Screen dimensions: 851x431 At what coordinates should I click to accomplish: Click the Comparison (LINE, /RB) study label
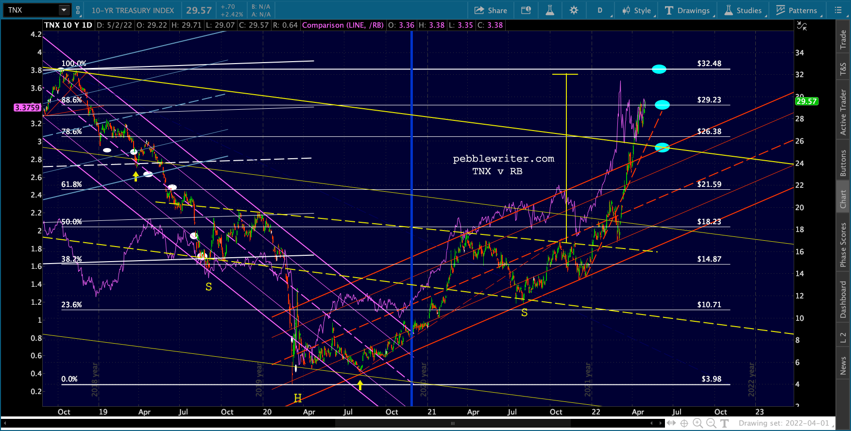coord(343,25)
